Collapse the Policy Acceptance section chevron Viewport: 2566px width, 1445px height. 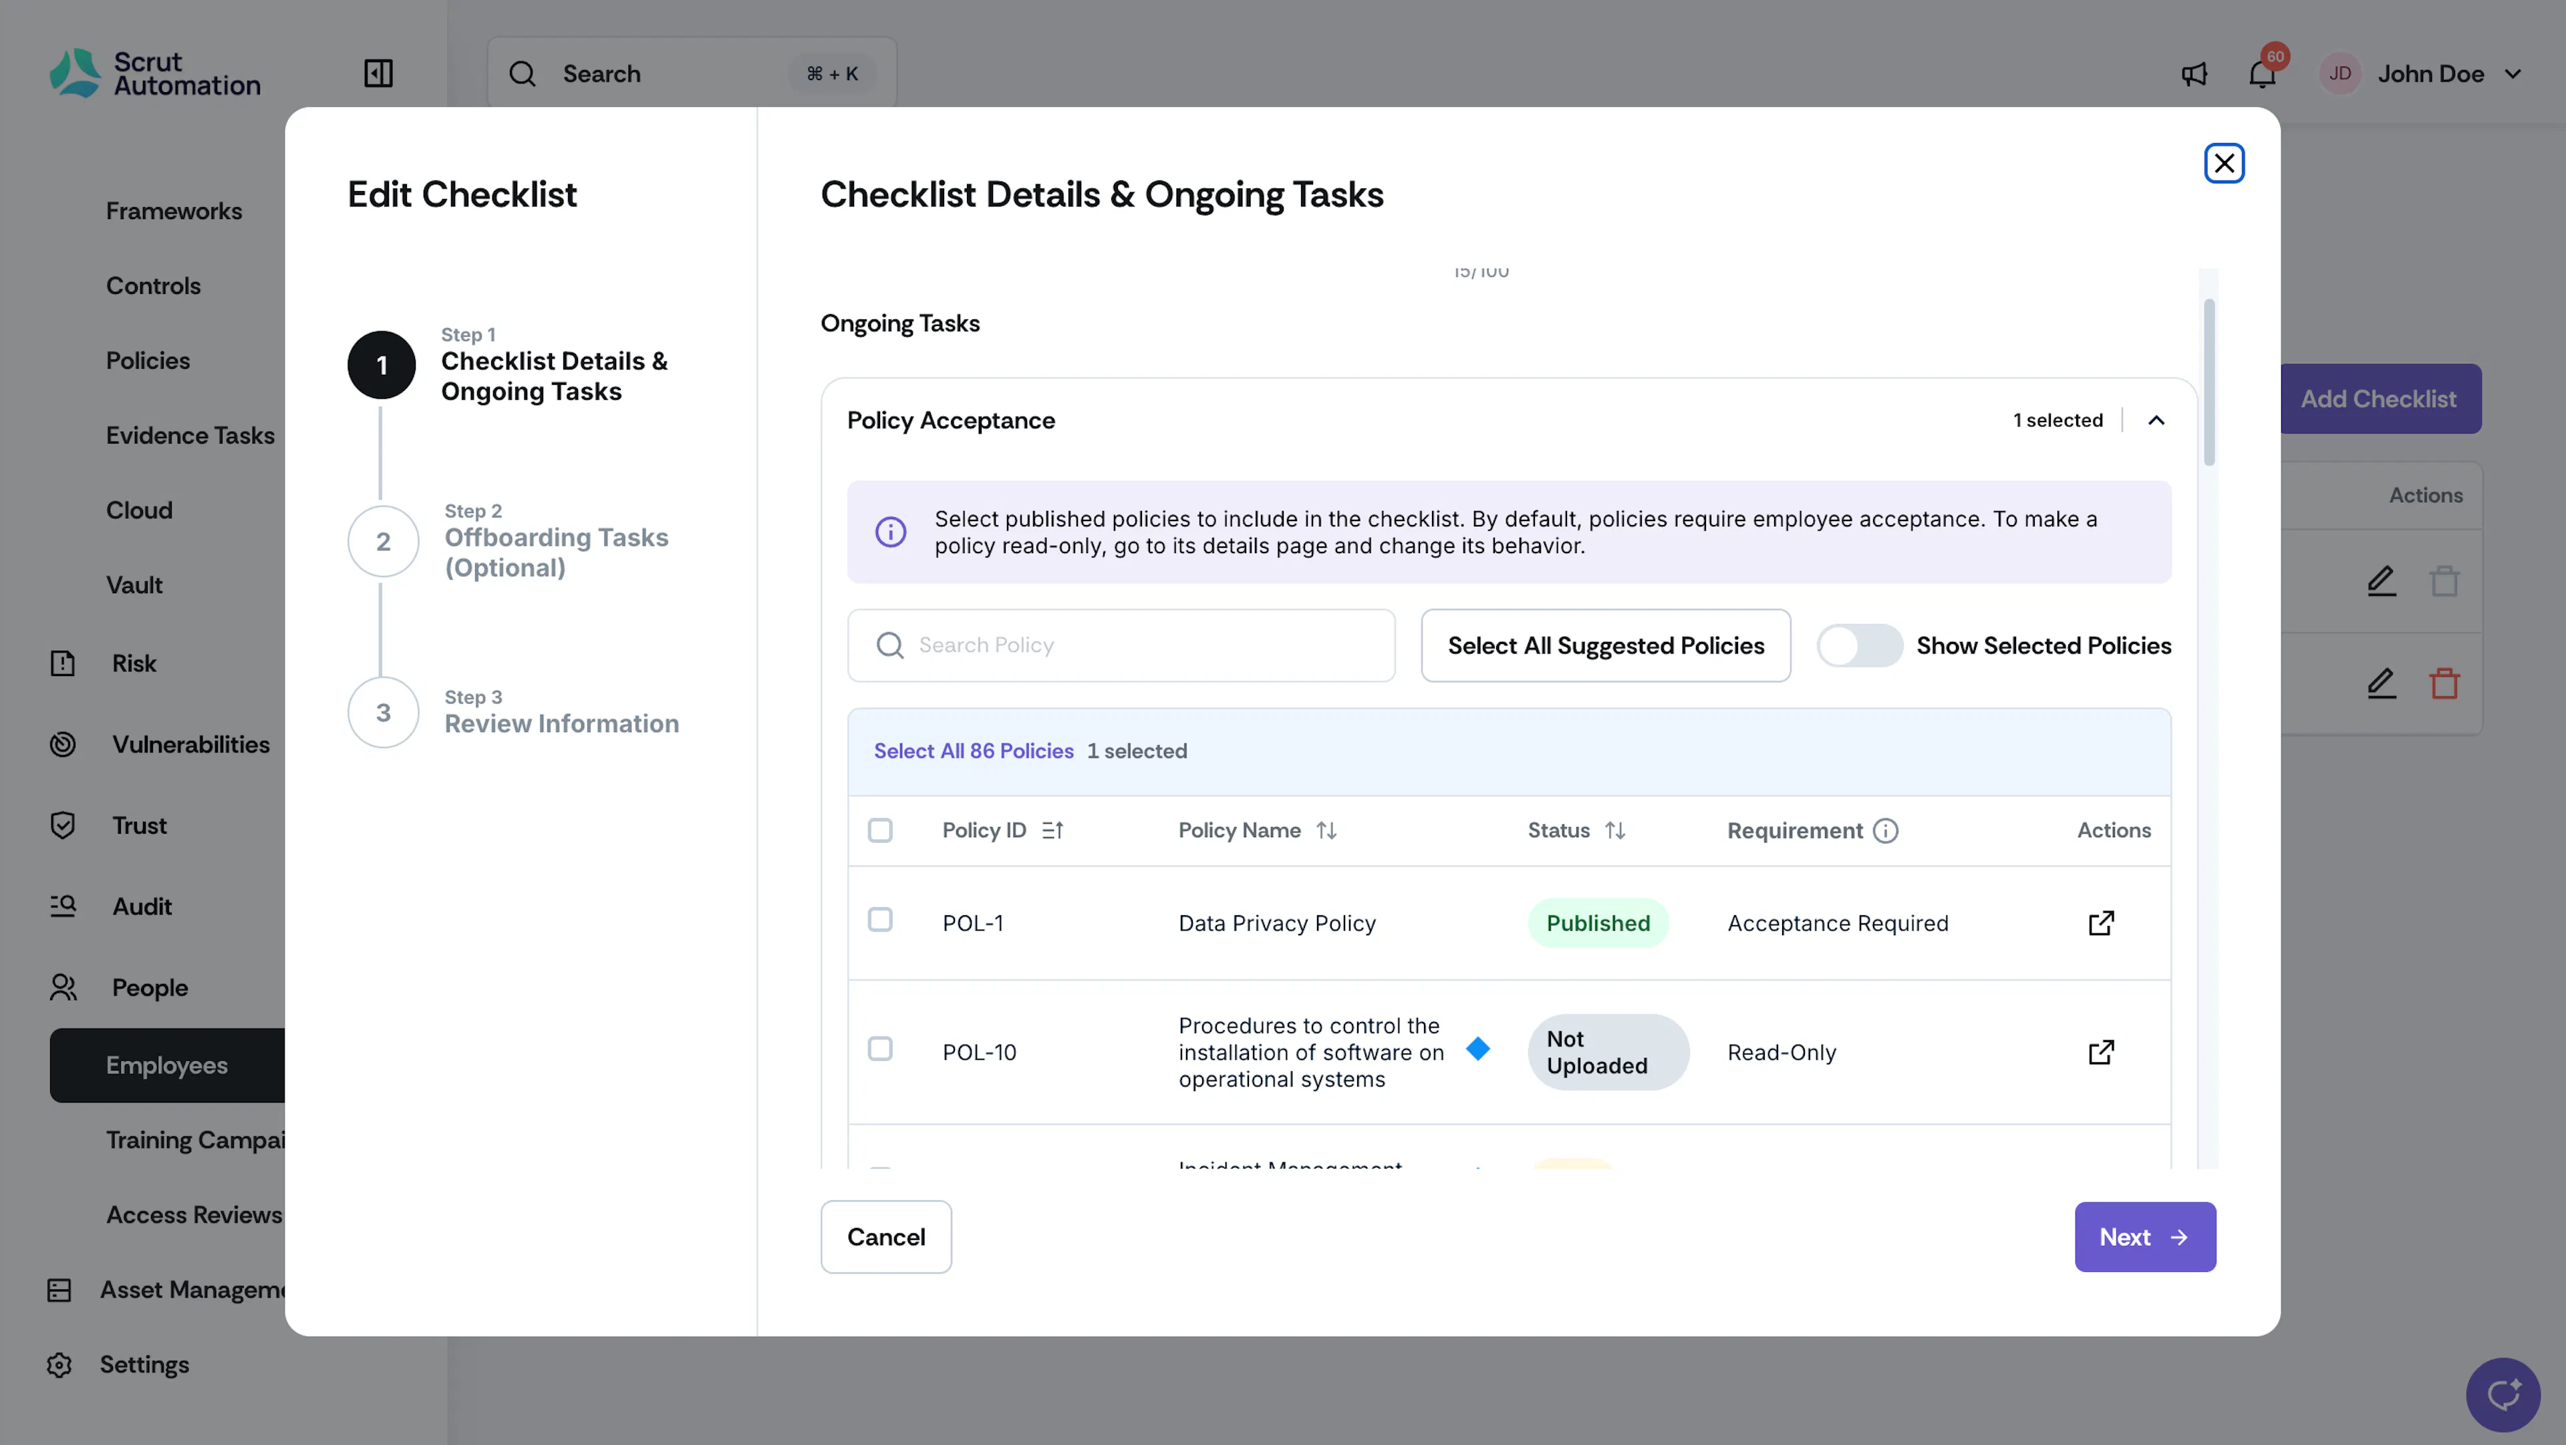[x=2156, y=420]
